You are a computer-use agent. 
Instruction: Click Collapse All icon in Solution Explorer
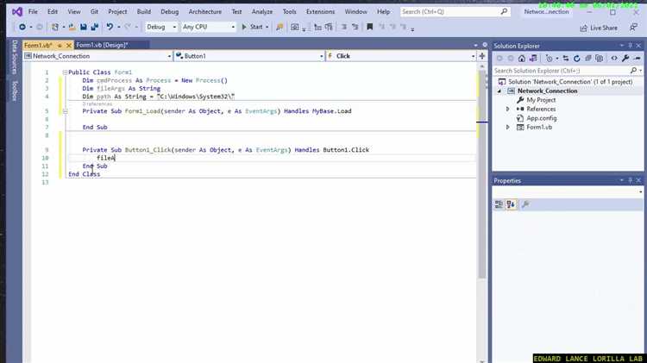coord(588,59)
